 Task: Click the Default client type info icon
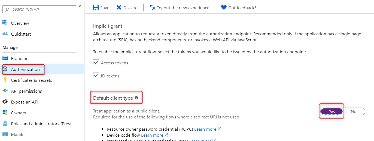click(x=136, y=98)
